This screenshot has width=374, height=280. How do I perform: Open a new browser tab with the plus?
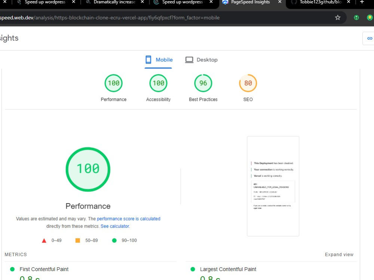(x=362, y=2)
